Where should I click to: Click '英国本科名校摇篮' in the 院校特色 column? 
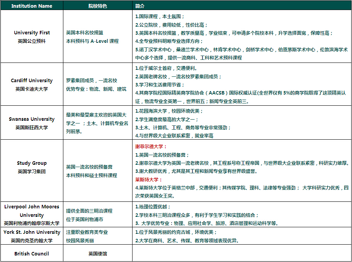85,33
